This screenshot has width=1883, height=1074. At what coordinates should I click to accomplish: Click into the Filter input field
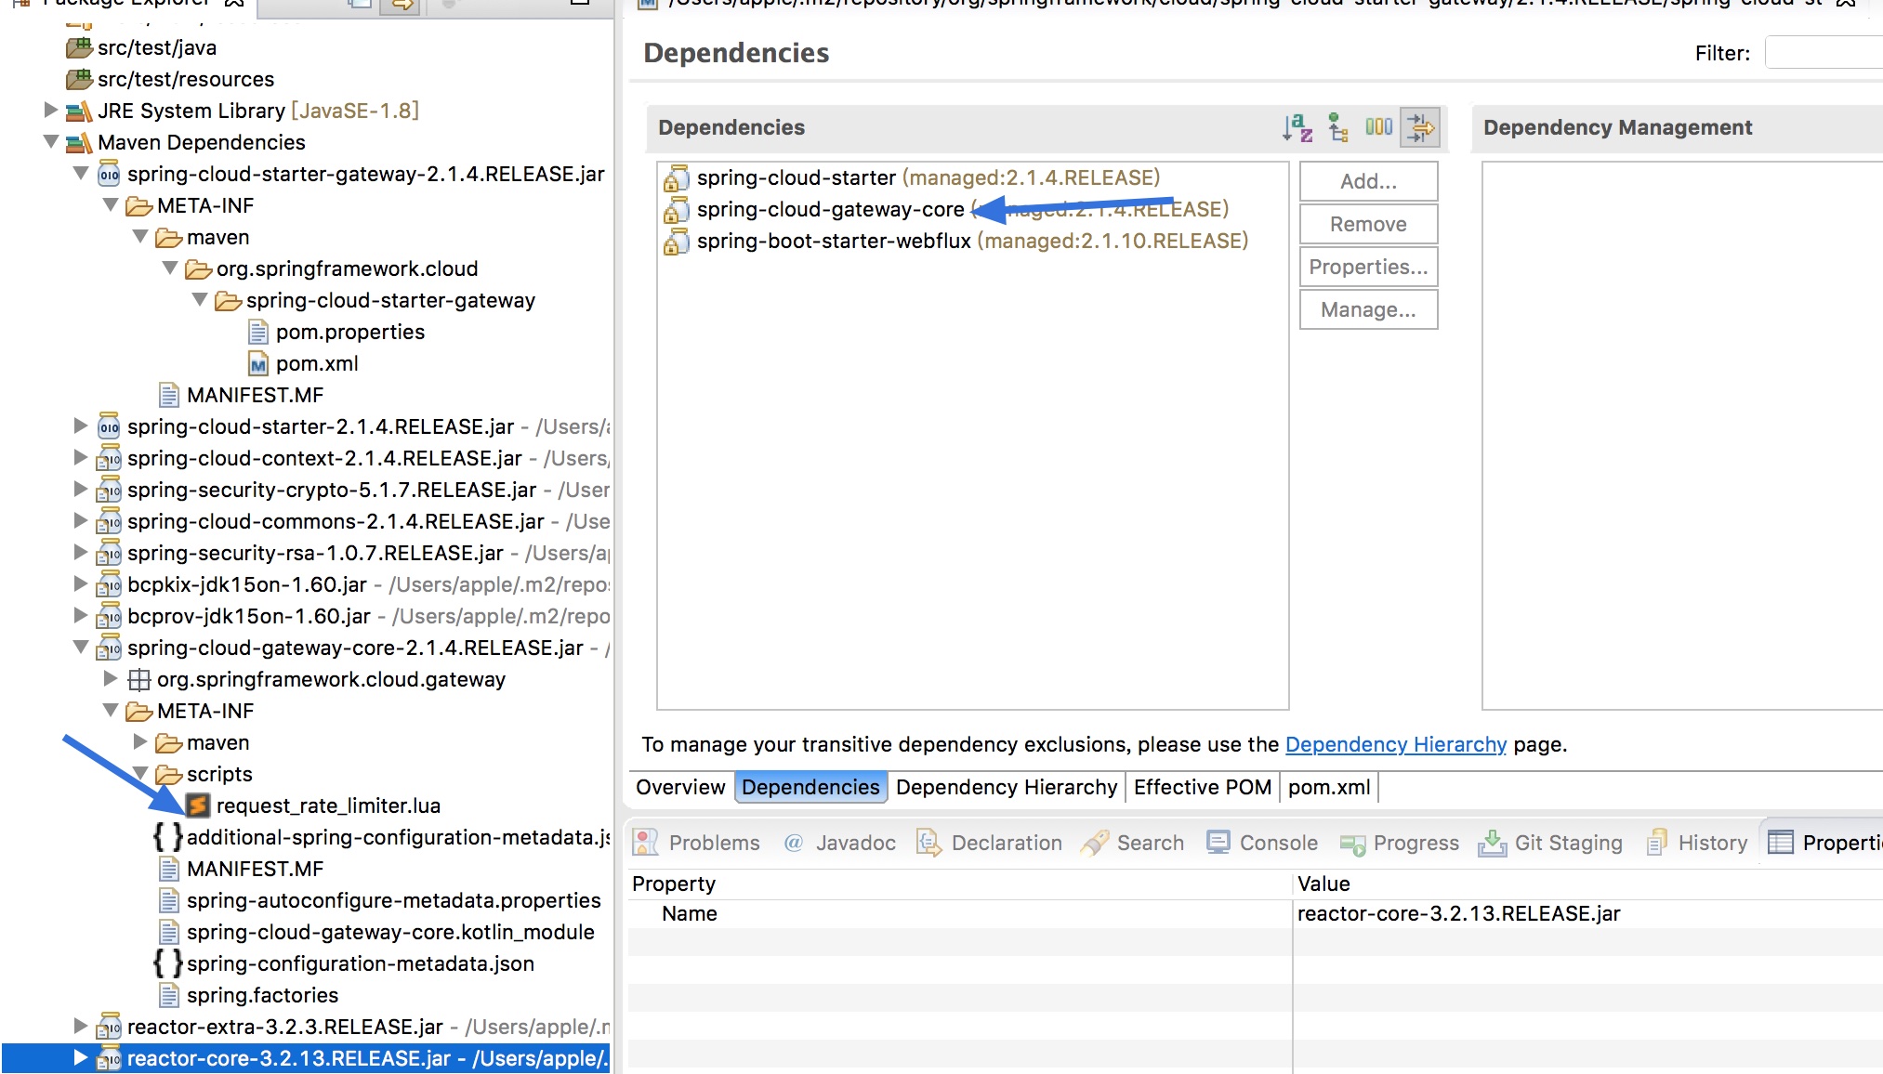click(1824, 53)
